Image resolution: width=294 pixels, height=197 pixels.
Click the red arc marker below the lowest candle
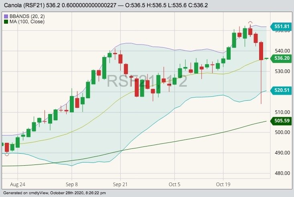pyautogui.click(x=7, y=155)
